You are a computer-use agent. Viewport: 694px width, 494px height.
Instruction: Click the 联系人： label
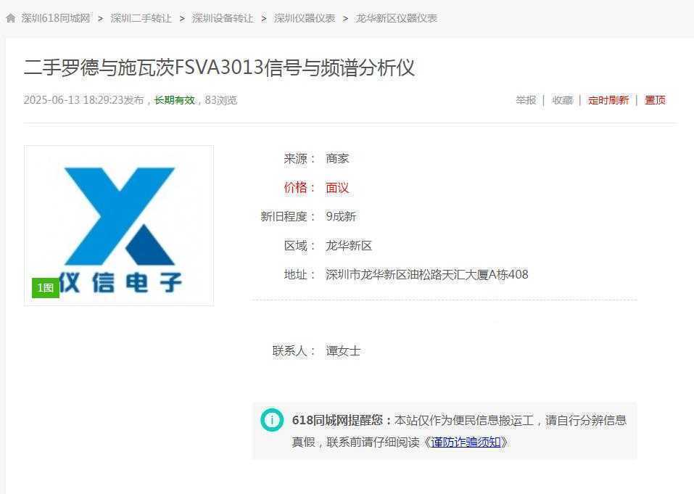click(x=294, y=351)
